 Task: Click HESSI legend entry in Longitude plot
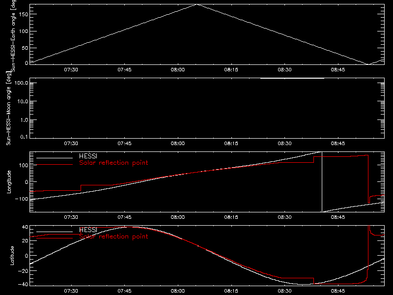88,156
